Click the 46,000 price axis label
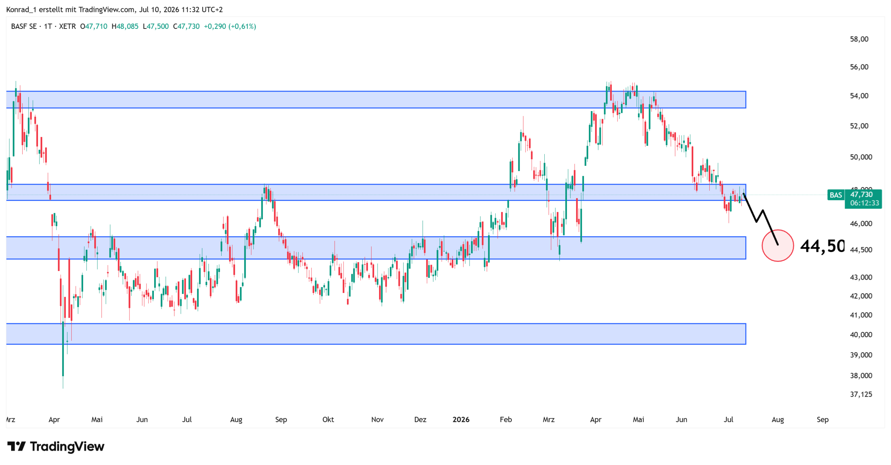Screen dimensions: 891x465 [x=861, y=224]
